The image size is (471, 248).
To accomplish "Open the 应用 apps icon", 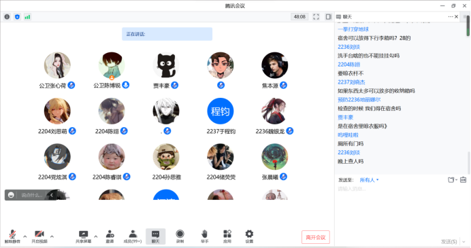I will 227,236.
